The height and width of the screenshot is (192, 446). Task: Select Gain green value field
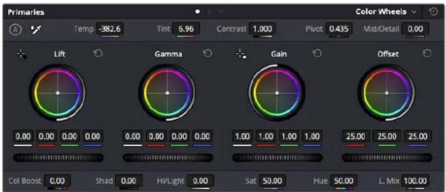coord(289,136)
